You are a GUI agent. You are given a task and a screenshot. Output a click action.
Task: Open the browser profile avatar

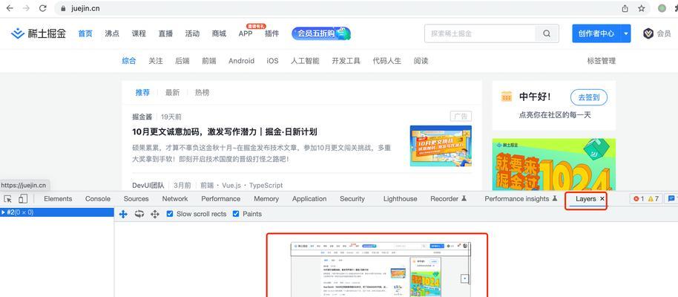coord(662,8)
